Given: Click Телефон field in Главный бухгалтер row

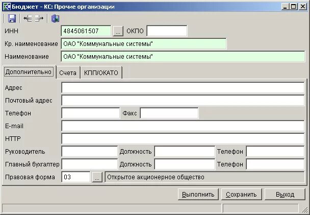Looking at the screenshot, I should [275, 164].
